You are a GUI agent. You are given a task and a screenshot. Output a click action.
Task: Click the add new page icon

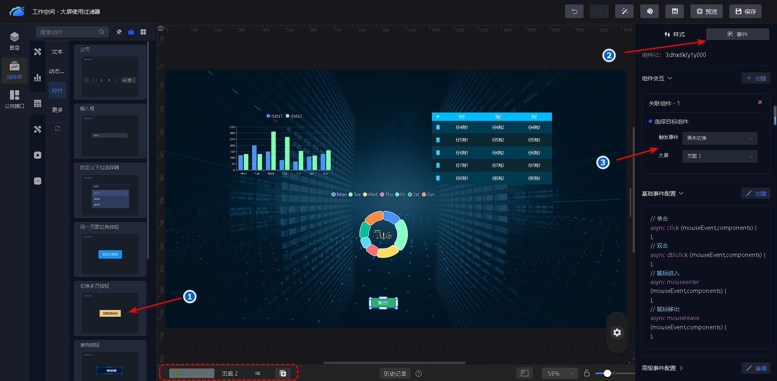click(x=283, y=374)
